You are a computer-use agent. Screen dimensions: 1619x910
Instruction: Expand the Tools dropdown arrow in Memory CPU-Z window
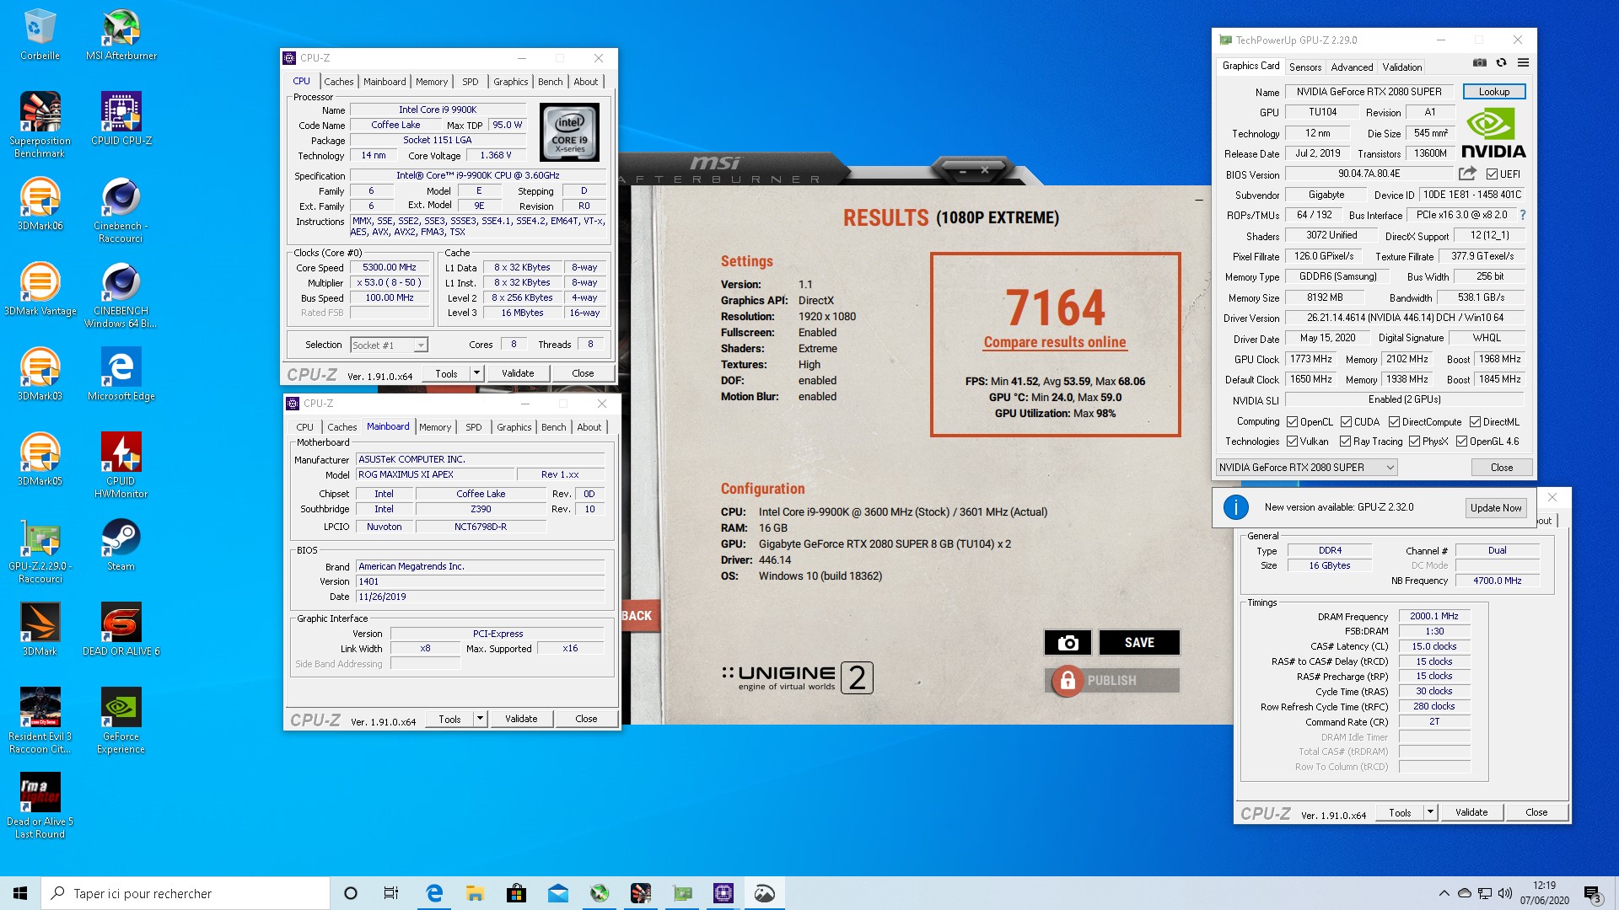pyautogui.click(x=1430, y=812)
